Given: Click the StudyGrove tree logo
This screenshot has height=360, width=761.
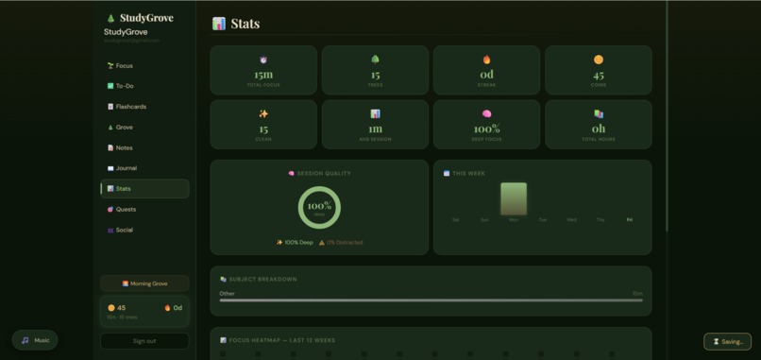Looking at the screenshot, I should [110, 18].
